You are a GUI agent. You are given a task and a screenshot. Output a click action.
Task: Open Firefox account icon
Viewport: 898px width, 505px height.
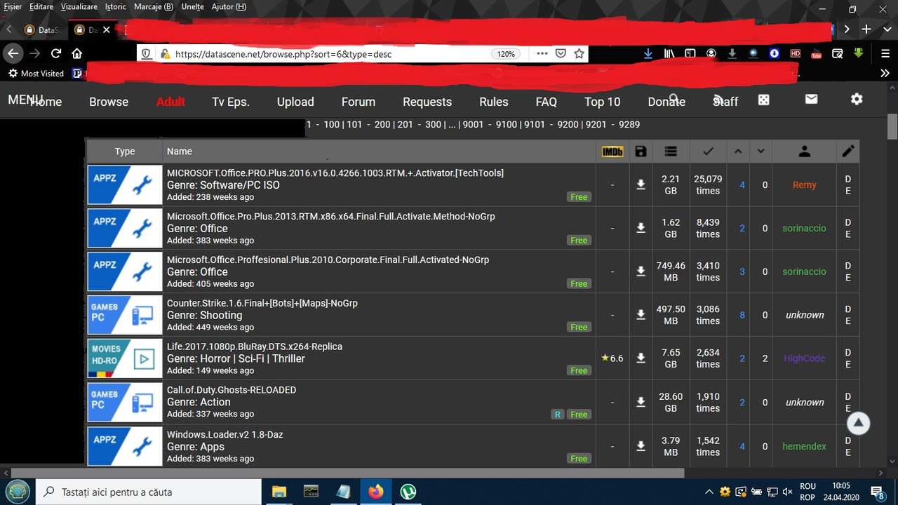(711, 53)
